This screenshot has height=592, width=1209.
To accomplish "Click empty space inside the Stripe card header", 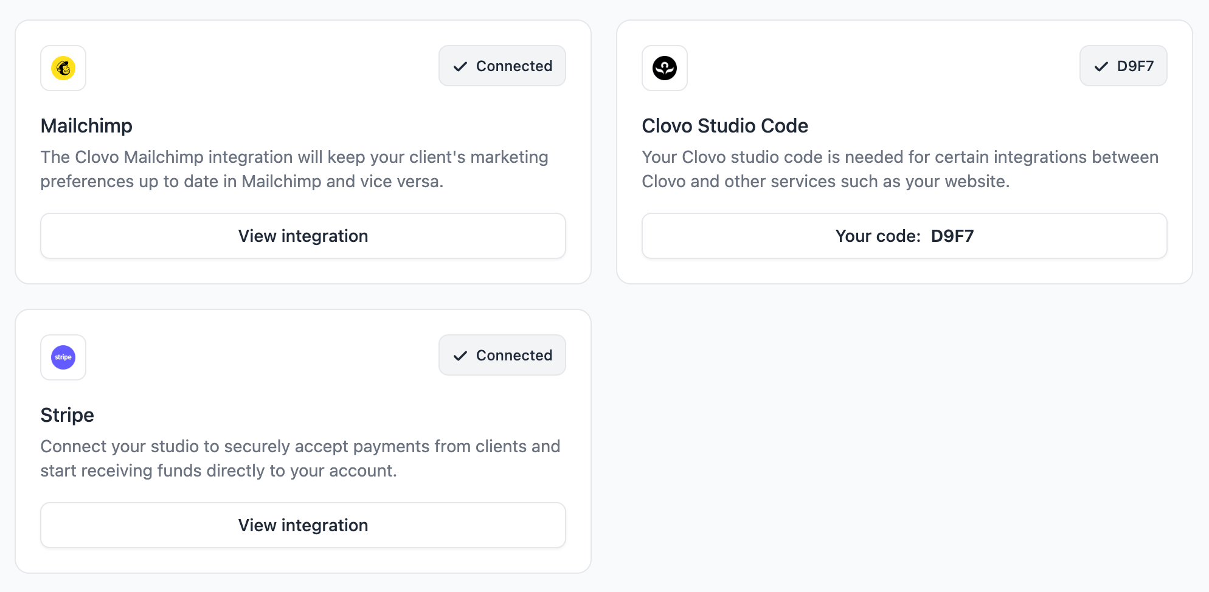I will 262,357.
